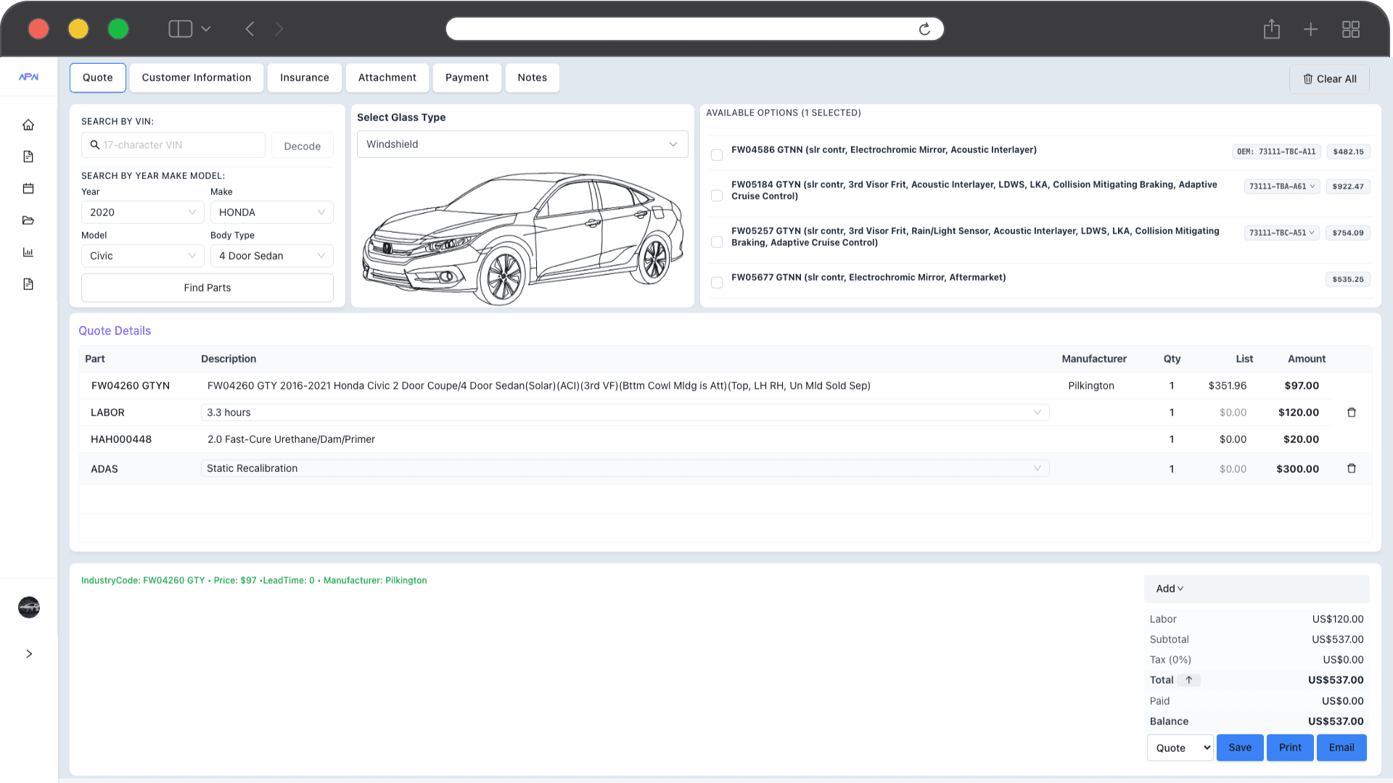Click the $922.47 price badge
Viewport: 1393px width, 783px height.
pos(1348,186)
